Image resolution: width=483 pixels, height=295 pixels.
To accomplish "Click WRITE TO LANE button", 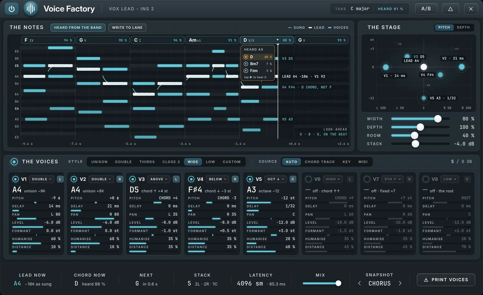I will click(x=127, y=28).
